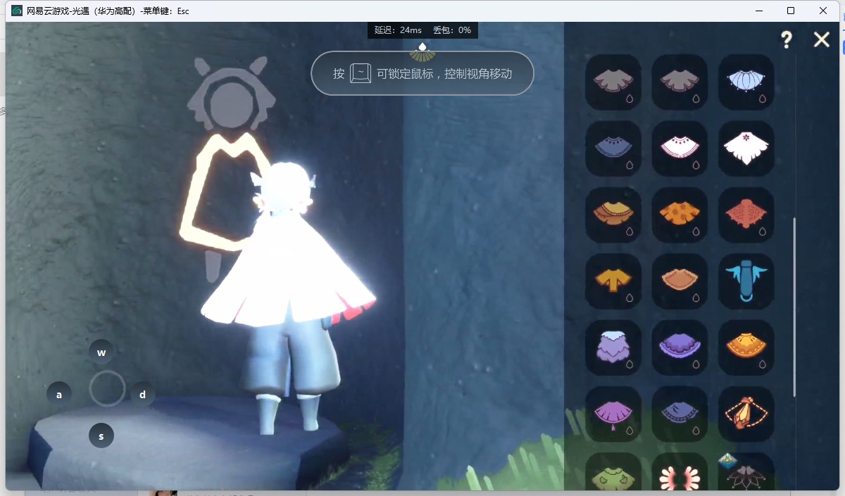Screen dimensions: 845x496
Task: Select the fluffy lavender snow-topped cape
Action: coord(613,348)
